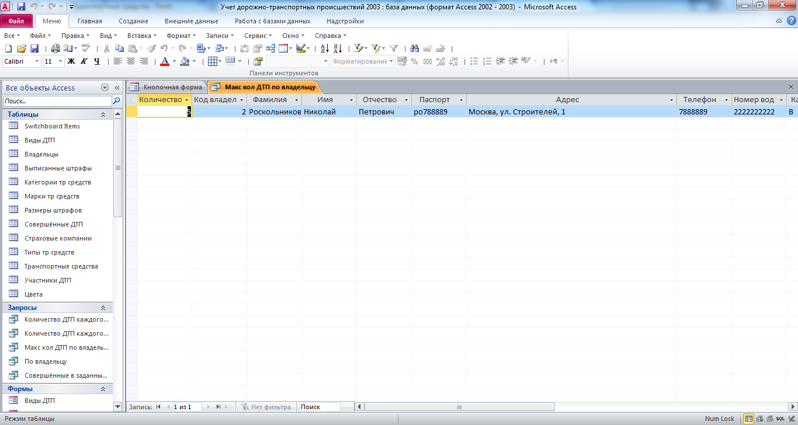This screenshot has width=798, height=425.
Task: Click the Open folder icon
Action: tap(21, 48)
